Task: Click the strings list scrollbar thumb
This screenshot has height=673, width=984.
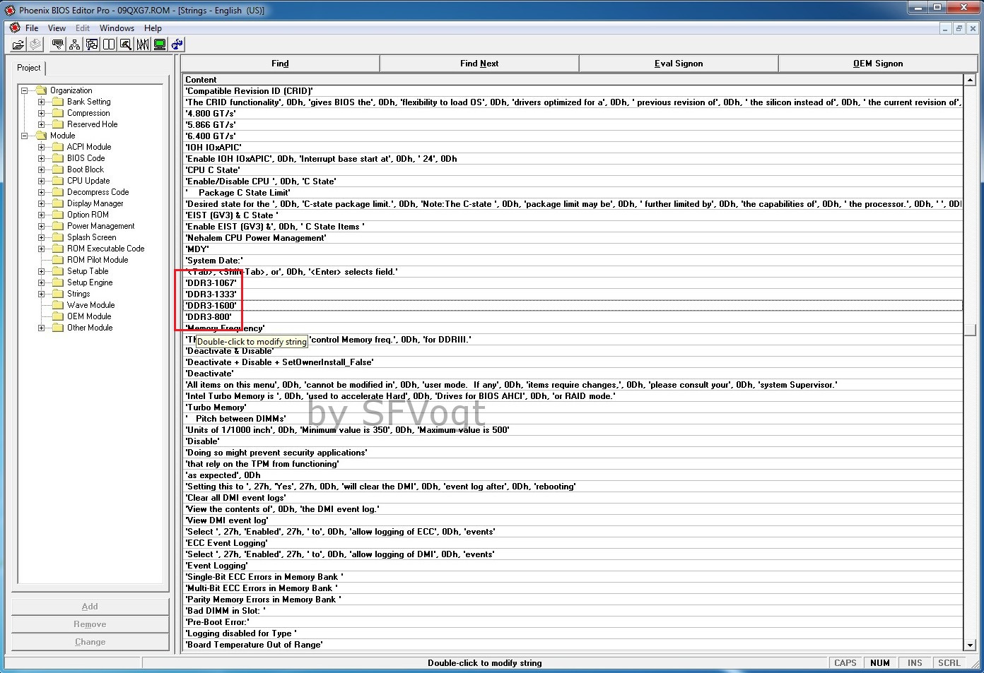Action: pyautogui.click(x=970, y=330)
